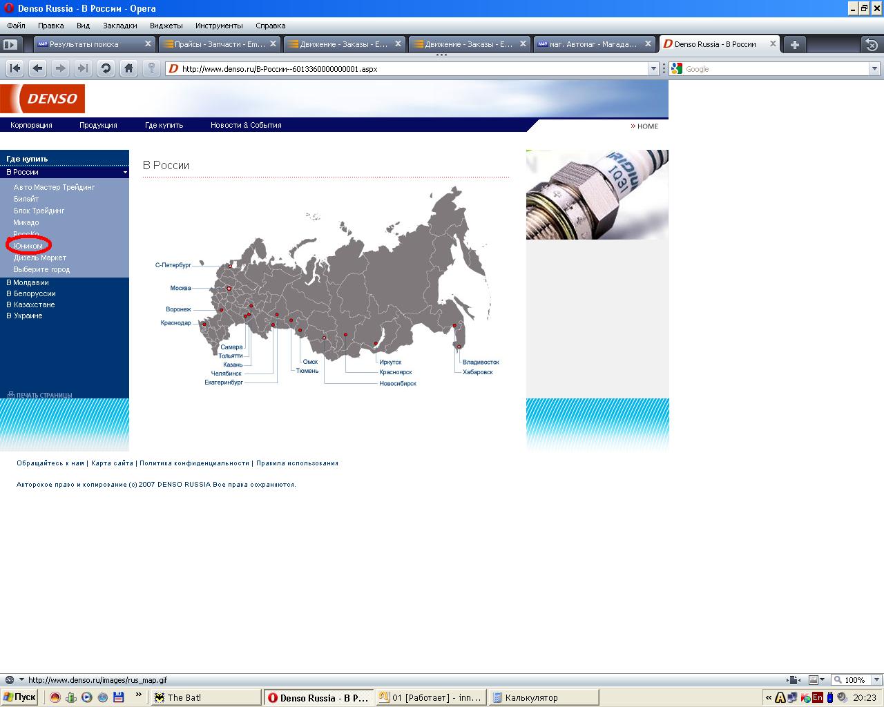Open the 'Закладки' menu
Screen dimensions: 884x707
[119, 26]
